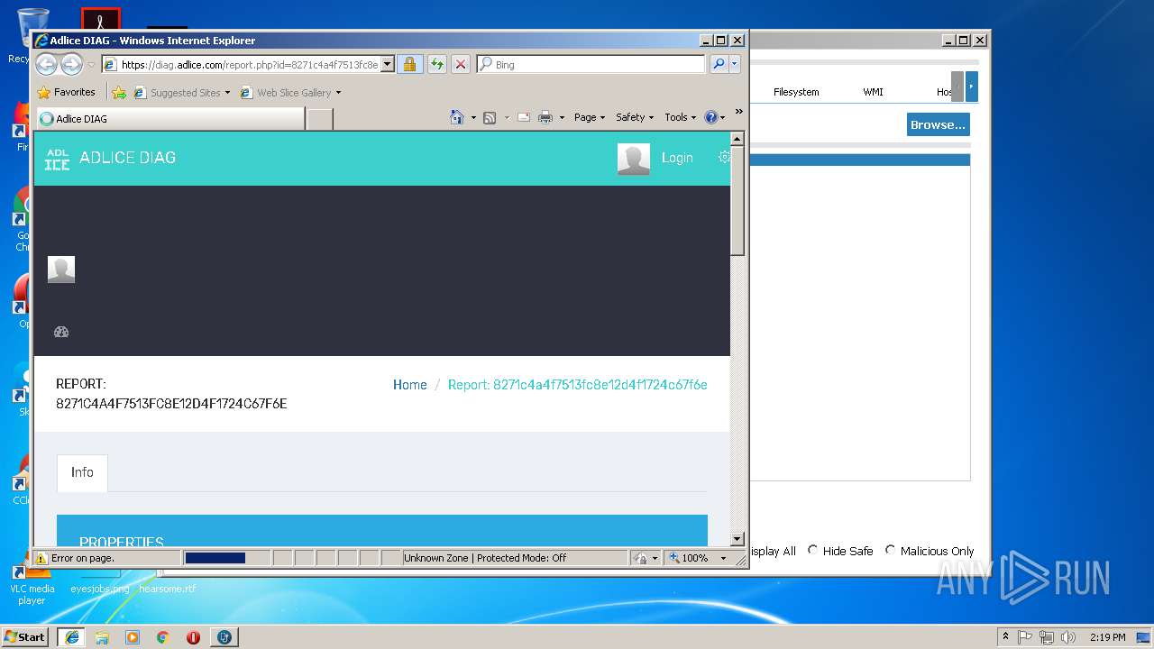Open Windows Explorer folder in taskbar
Viewport: 1154px width, 649px height.
tap(102, 636)
